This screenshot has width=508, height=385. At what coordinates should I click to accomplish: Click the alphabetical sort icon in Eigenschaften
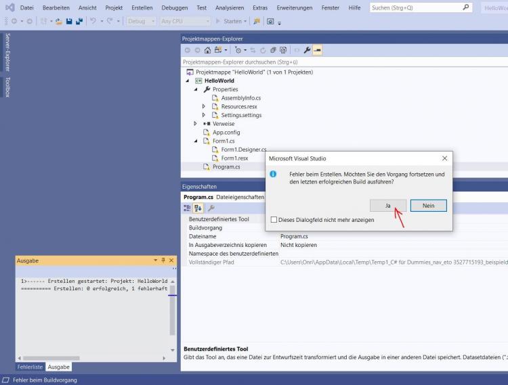click(x=198, y=208)
